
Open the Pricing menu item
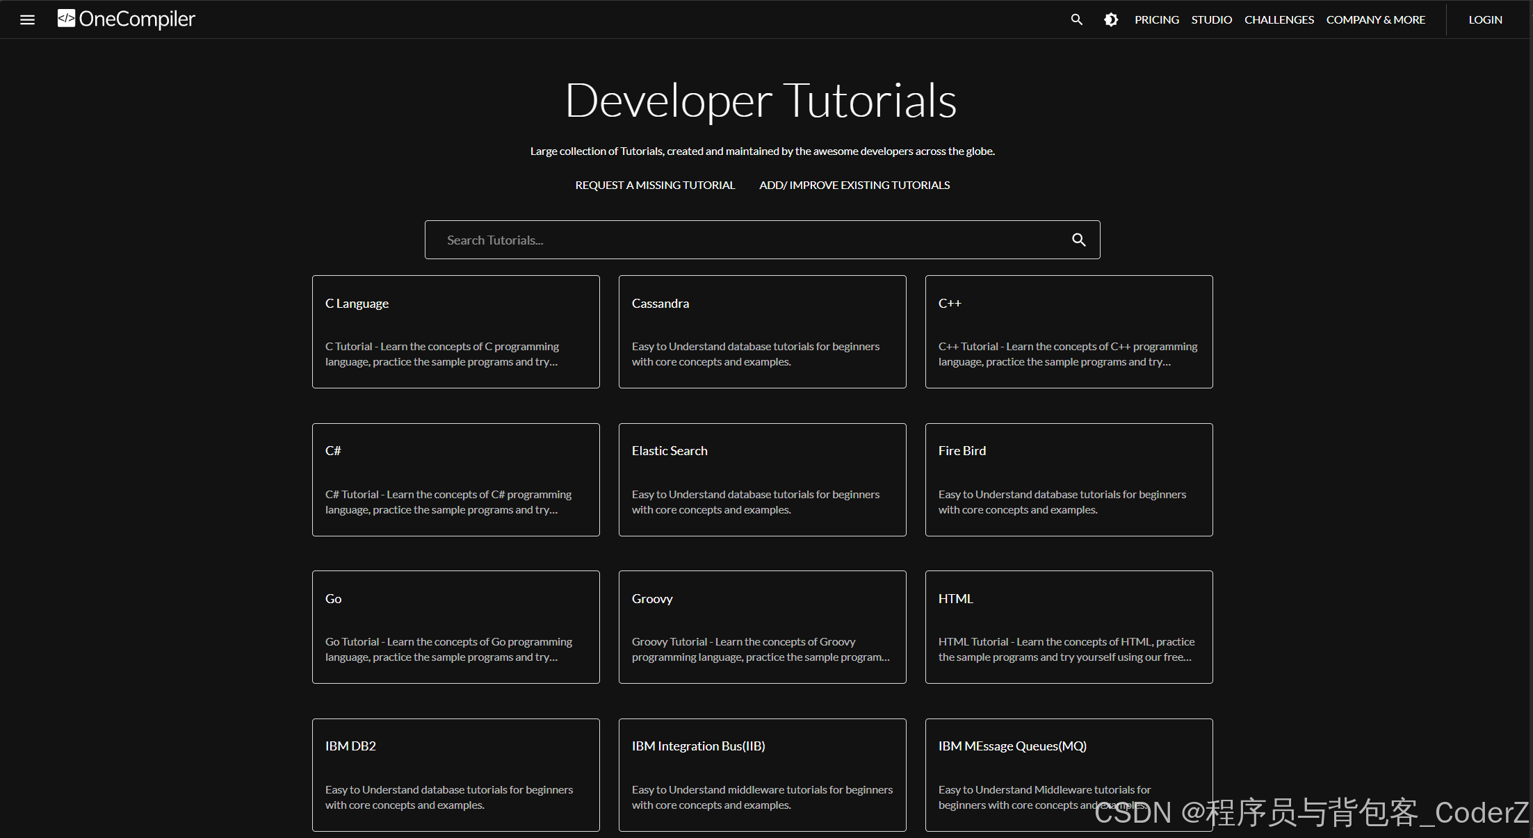point(1156,19)
